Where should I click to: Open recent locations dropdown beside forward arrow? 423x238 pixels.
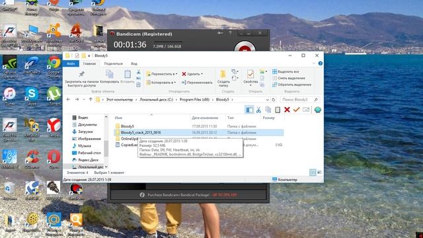[84, 100]
